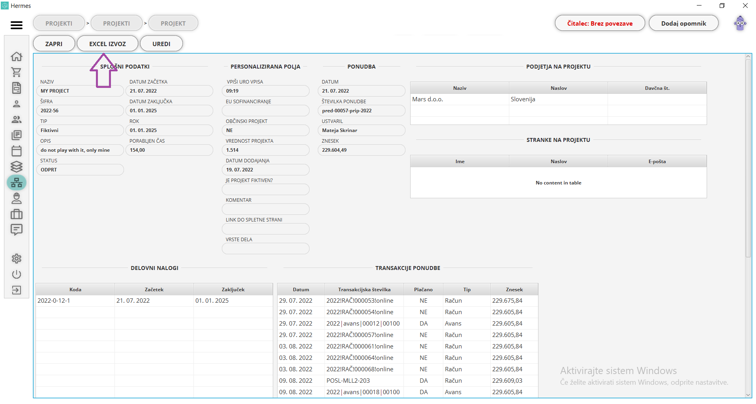Open the worker with hardhat sidebar icon
Screen dimensions: 756x404
point(16,198)
